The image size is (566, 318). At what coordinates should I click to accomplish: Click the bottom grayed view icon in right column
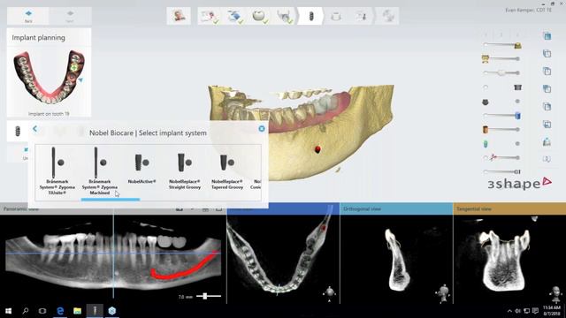[547, 159]
